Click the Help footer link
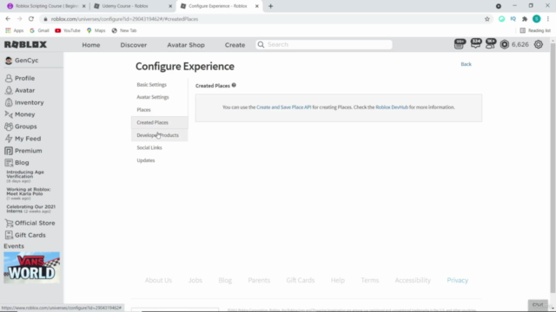This screenshot has height=312, width=556. coord(338,280)
